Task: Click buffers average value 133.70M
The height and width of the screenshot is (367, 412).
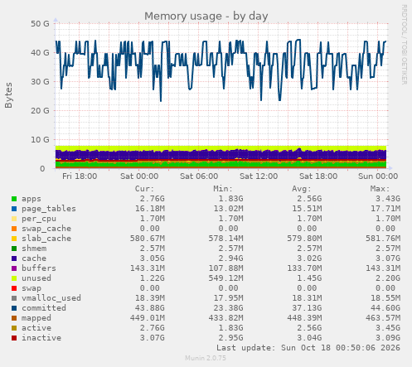Action: tap(304, 268)
